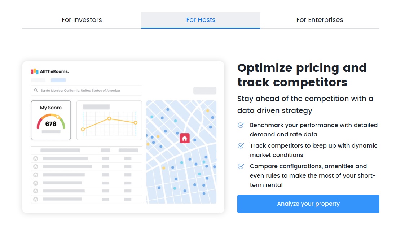
Task: Click the Analyze your property button
Action: 308,204
